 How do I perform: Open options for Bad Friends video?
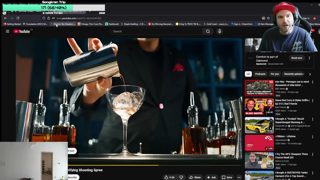tap(312, 100)
